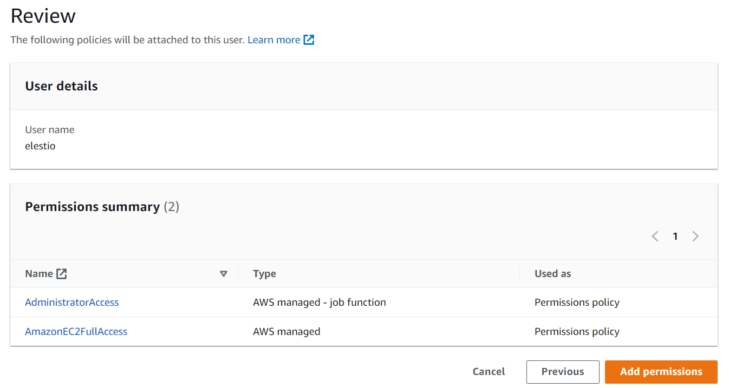The width and height of the screenshot is (729, 388).
Task: Select page number 1 in pagination
Action: pos(675,236)
